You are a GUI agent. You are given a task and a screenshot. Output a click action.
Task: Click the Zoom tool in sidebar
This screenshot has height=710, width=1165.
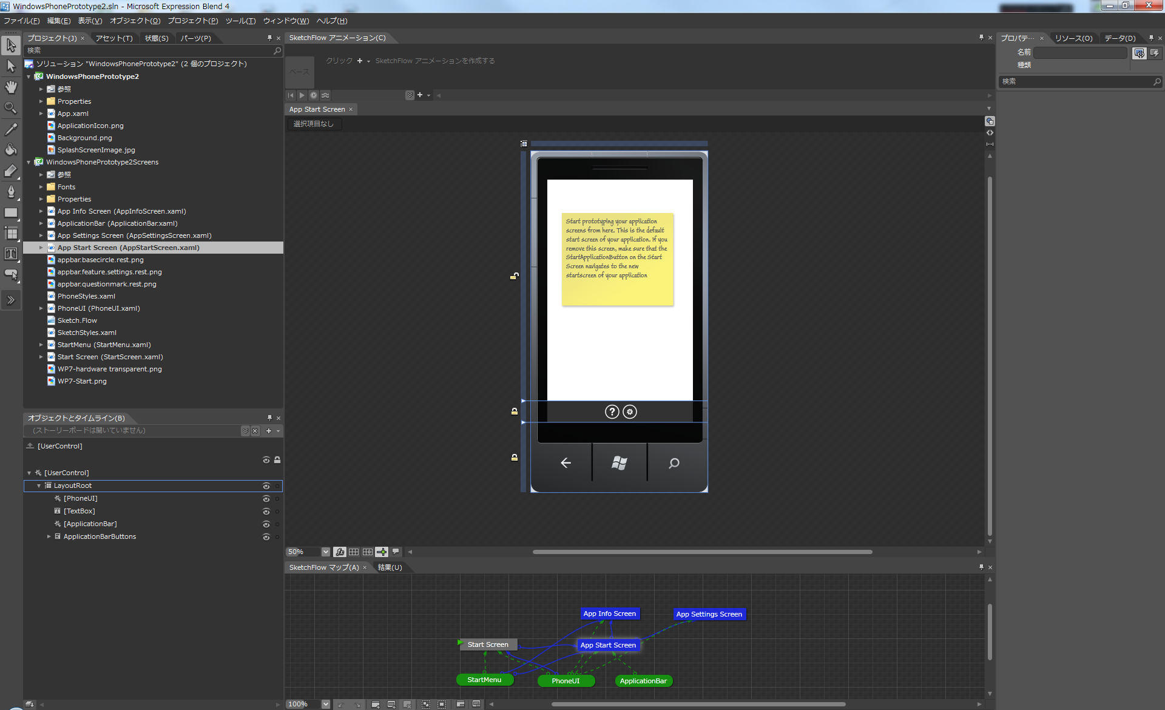coord(11,108)
